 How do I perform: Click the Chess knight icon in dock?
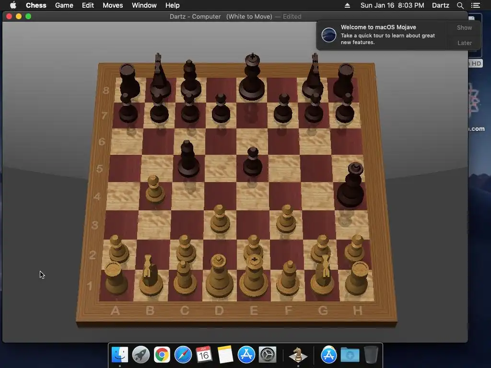click(298, 355)
